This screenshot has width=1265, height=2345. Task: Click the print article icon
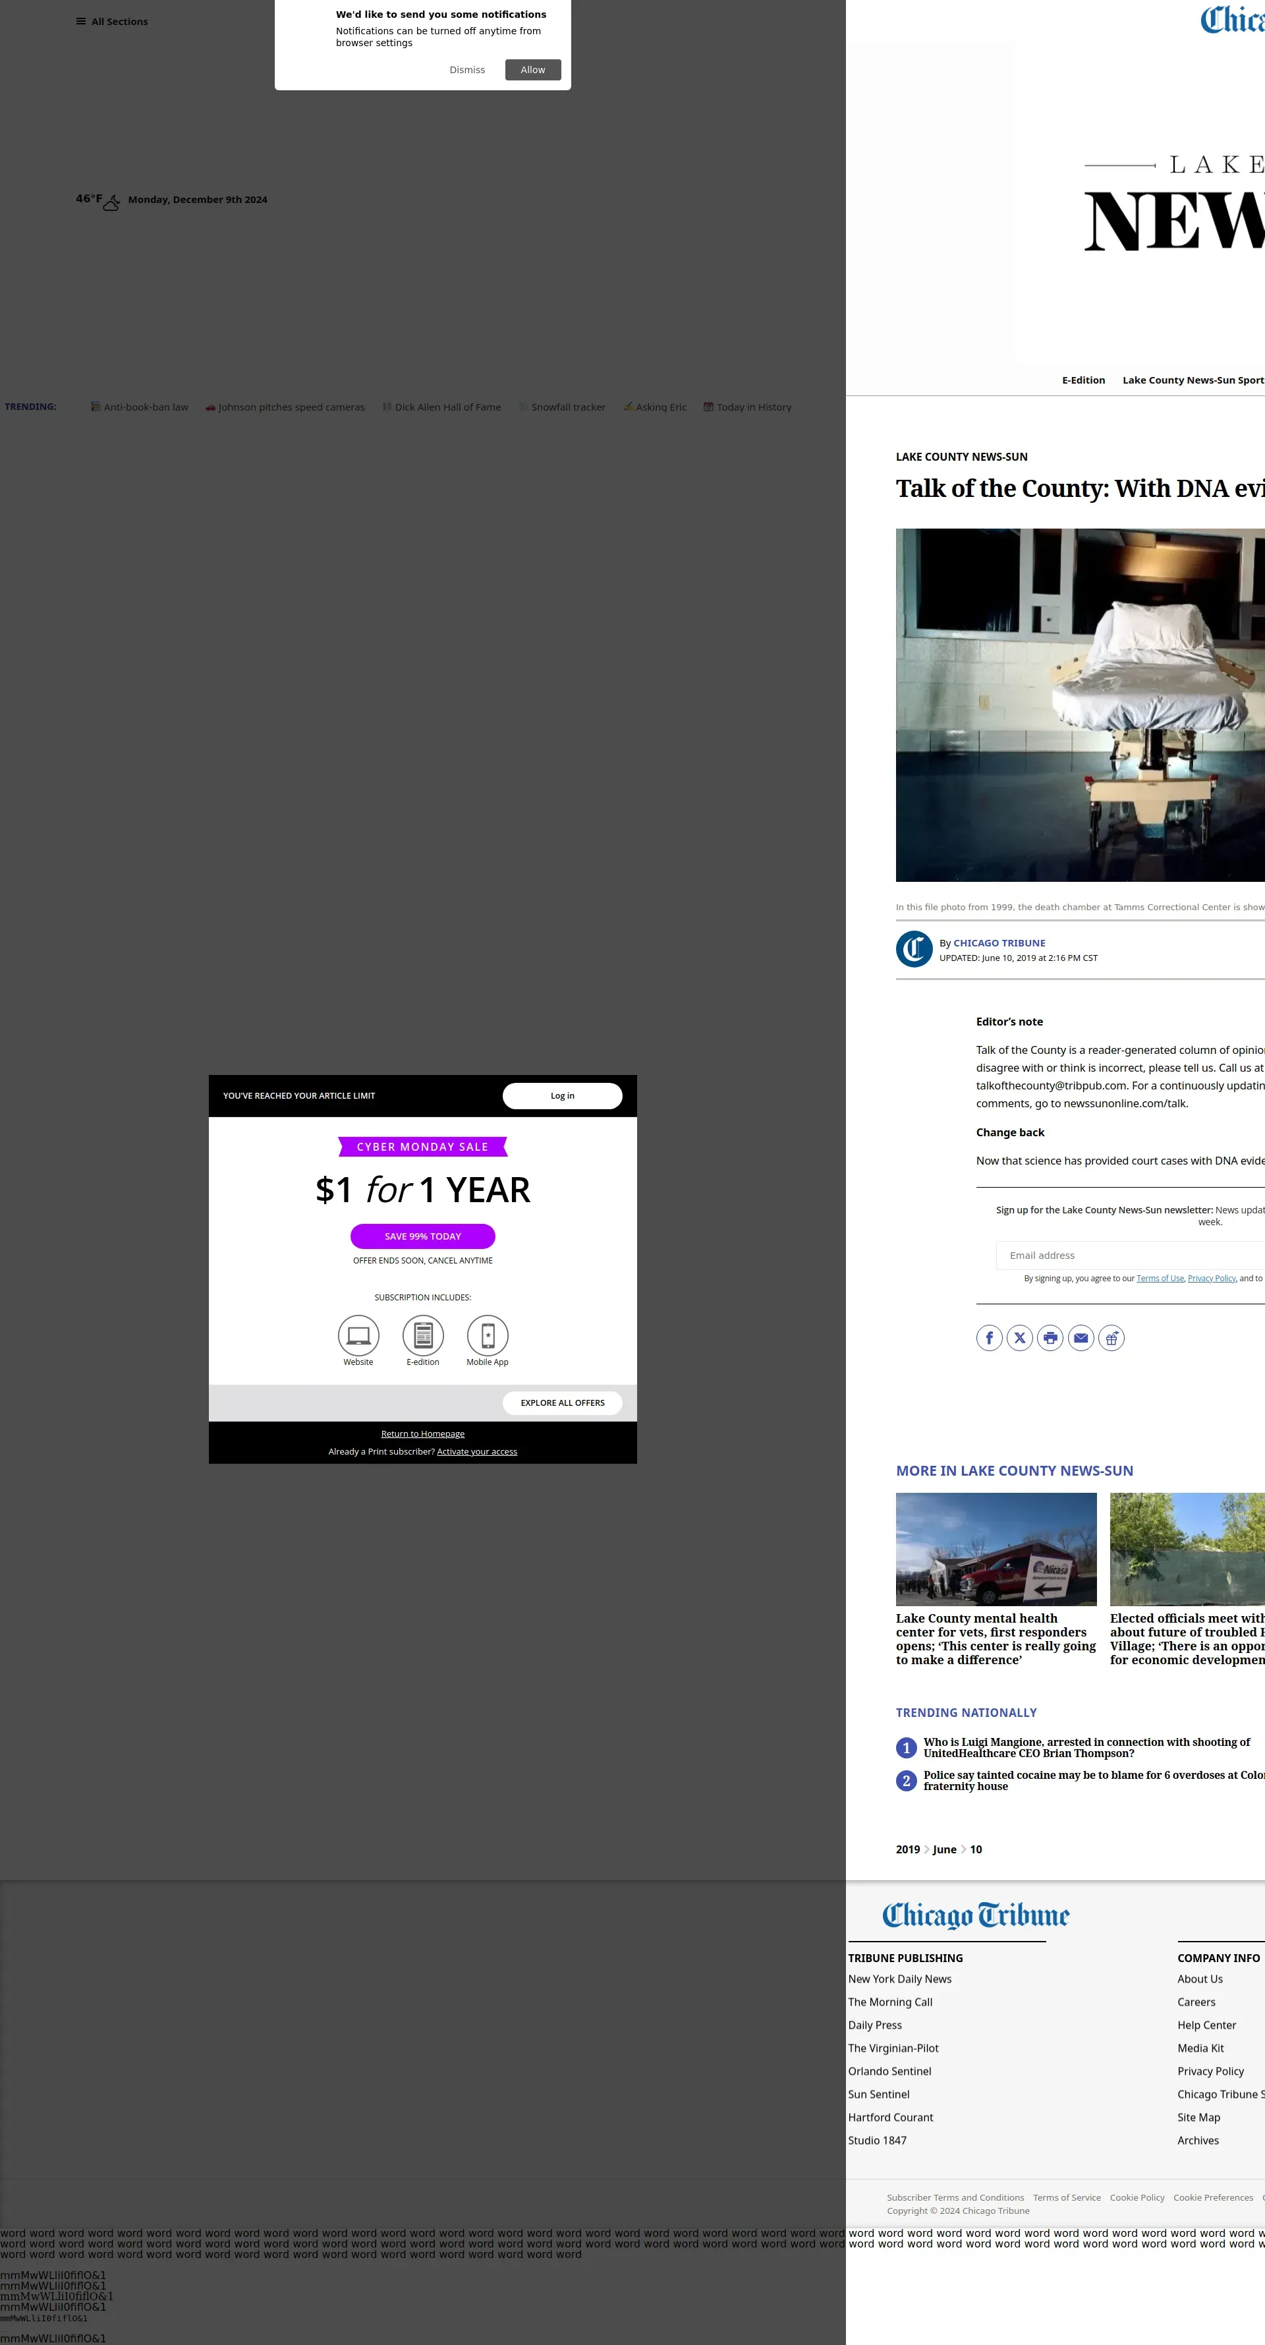[1050, 1338]
